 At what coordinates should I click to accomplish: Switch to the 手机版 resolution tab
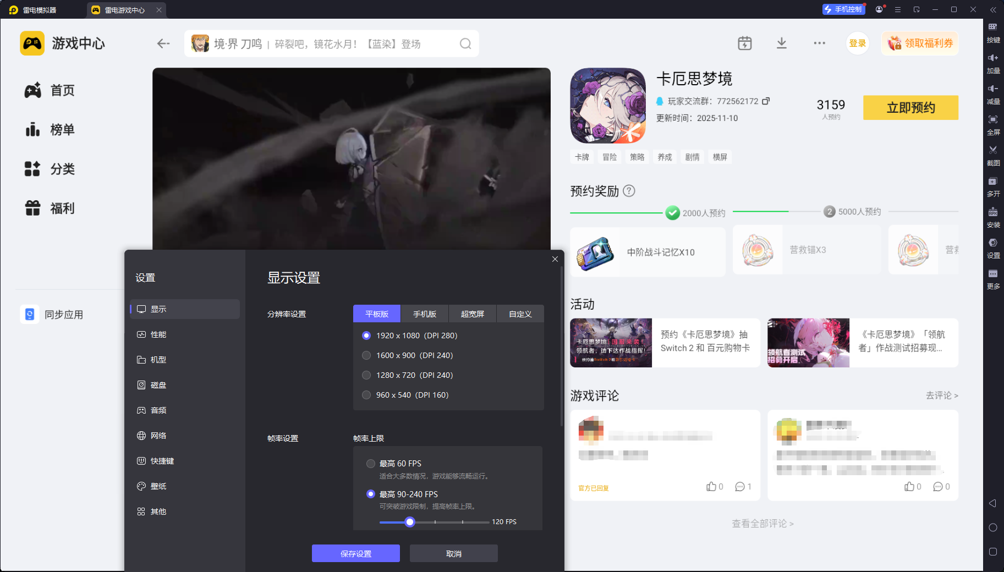coord(425,314)
